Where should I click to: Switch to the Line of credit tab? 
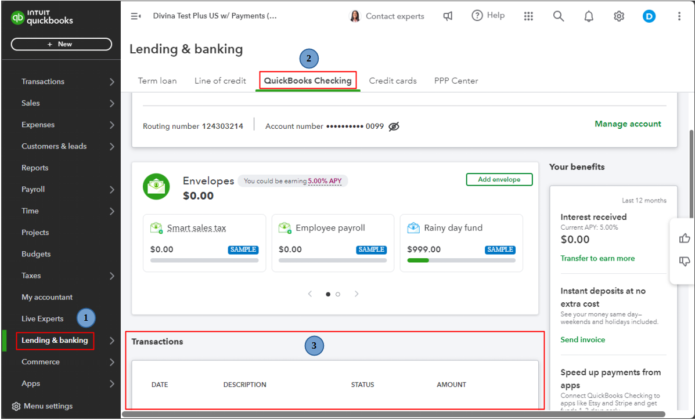[x=220, y=81]
